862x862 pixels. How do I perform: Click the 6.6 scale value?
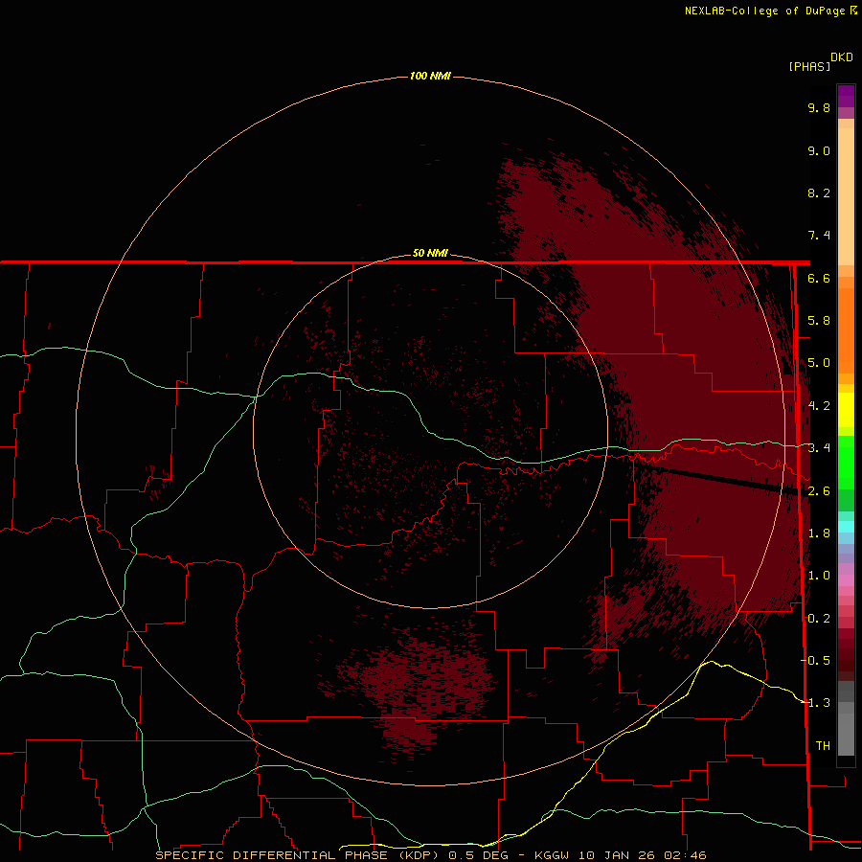(x=819, y=279)
